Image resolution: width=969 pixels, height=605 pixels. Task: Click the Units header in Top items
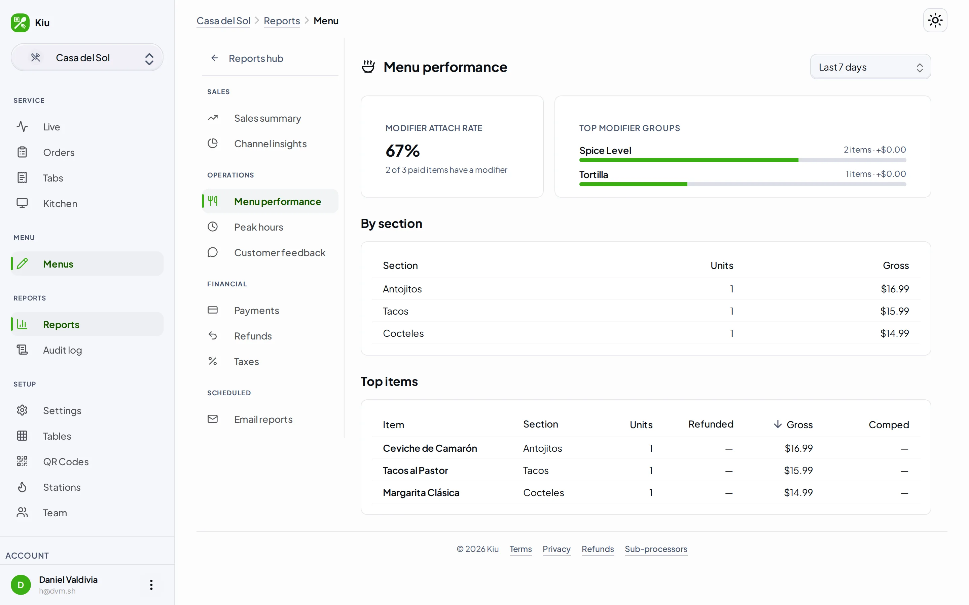(641, 425)
